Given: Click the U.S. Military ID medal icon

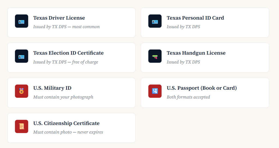Looking at the screenshot, I should [x=22, y=91].
